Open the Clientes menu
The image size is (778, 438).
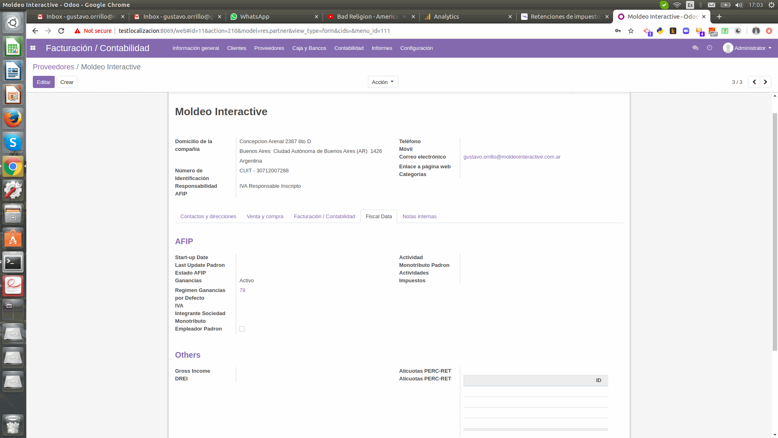click(237, 48)
